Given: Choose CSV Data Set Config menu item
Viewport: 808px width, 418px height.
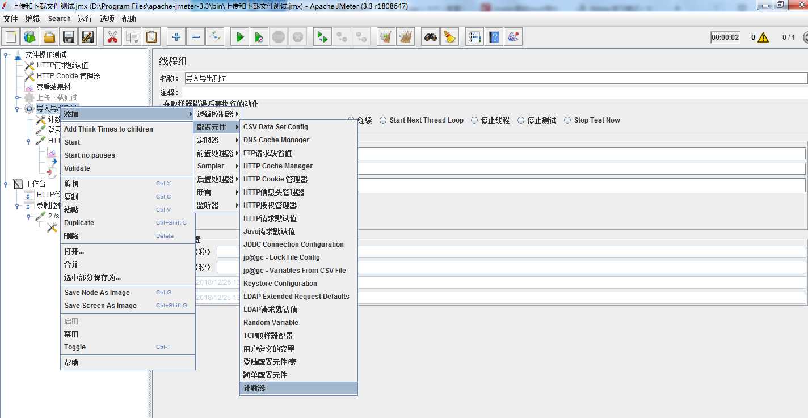Looking at the screenshot, I should click(x=299, y=127).
